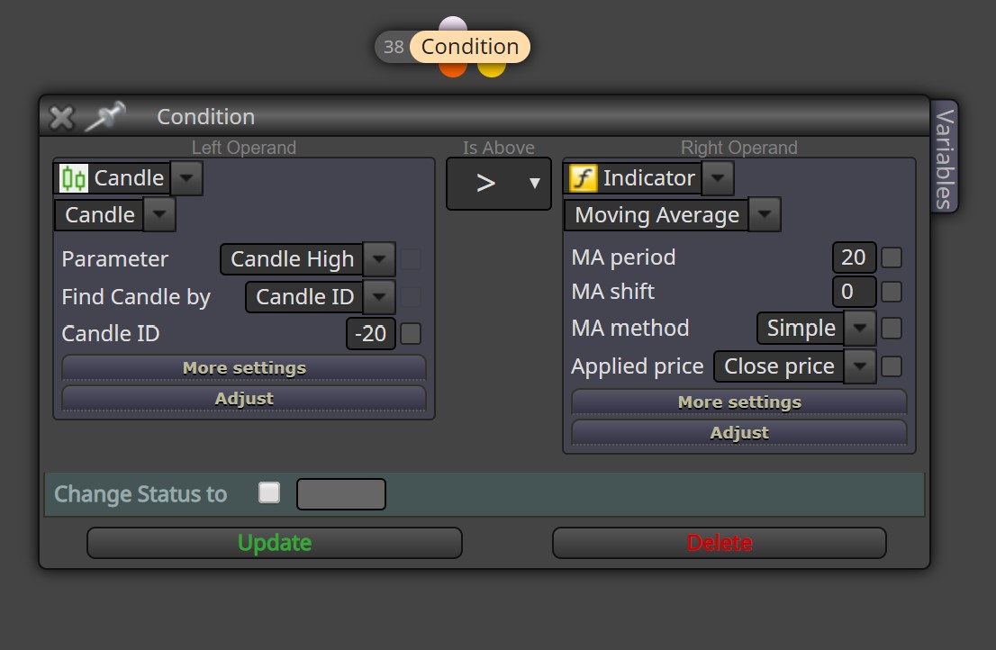Click the top input connector of Condition node

coord(452,24)
